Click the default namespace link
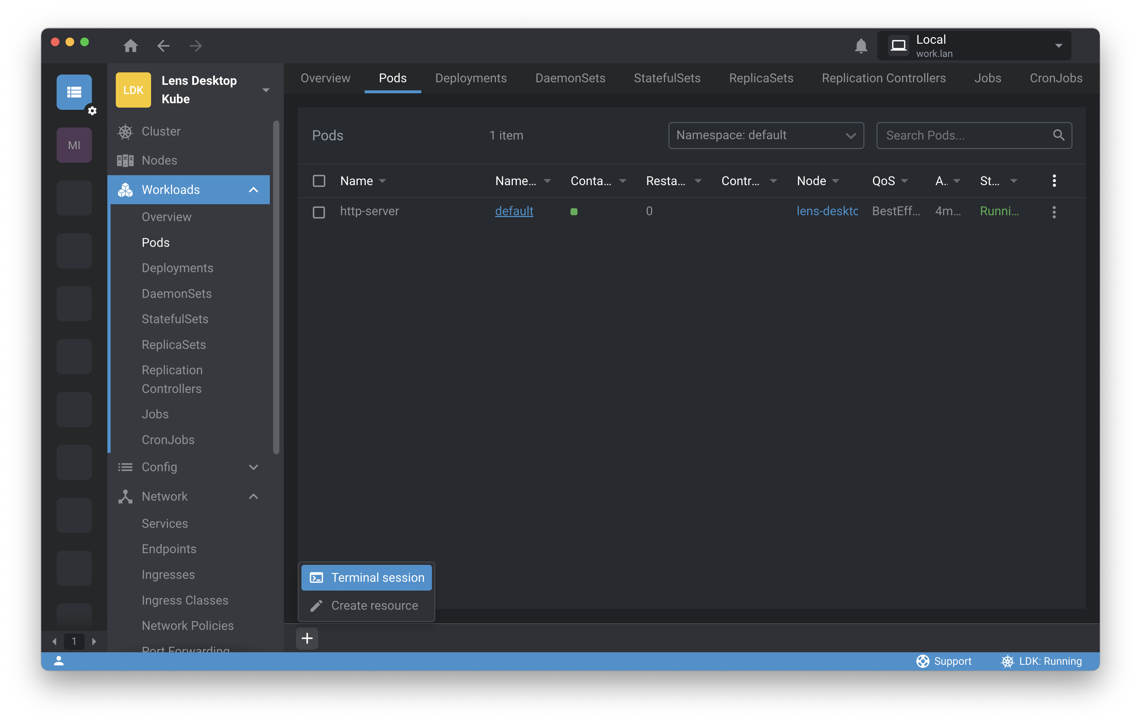 tap(514, 211)
